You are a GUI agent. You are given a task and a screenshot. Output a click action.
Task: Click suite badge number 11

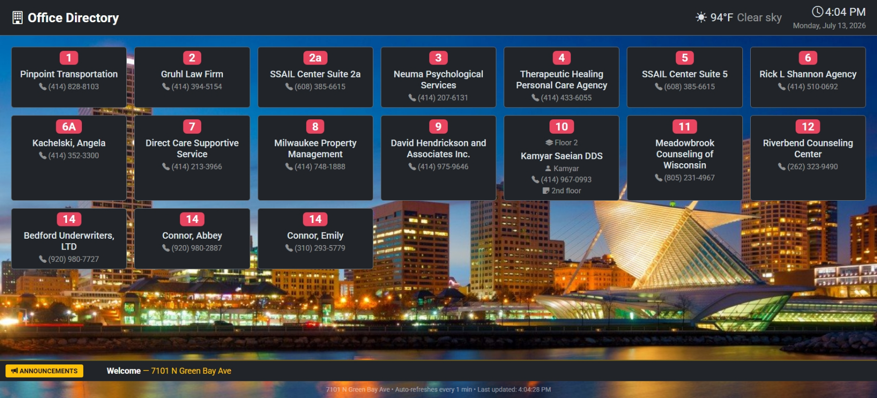coord(685,127)
